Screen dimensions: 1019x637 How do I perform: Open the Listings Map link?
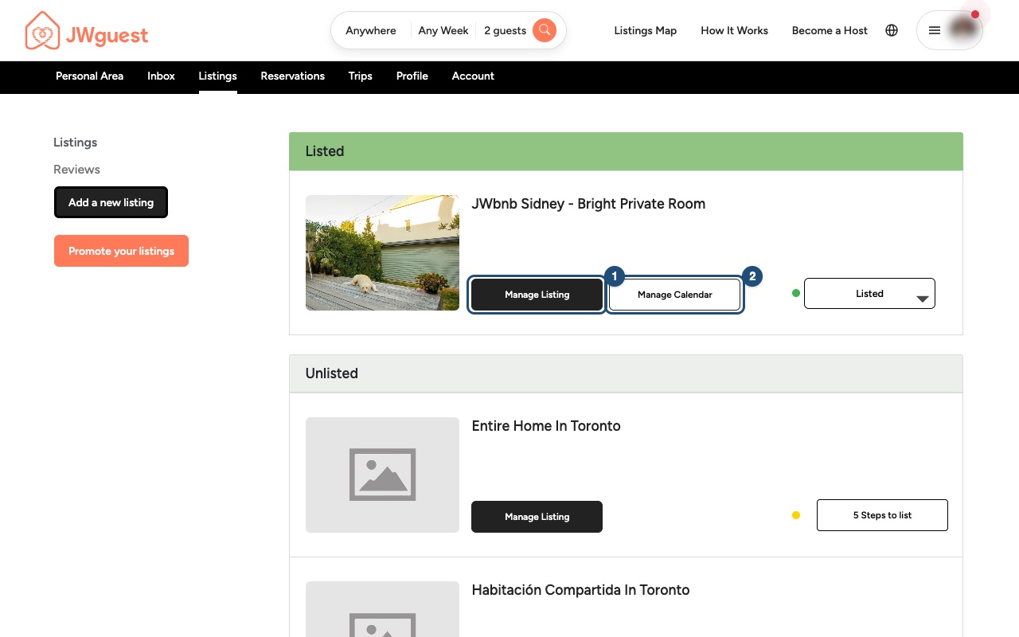pos(645,30)
